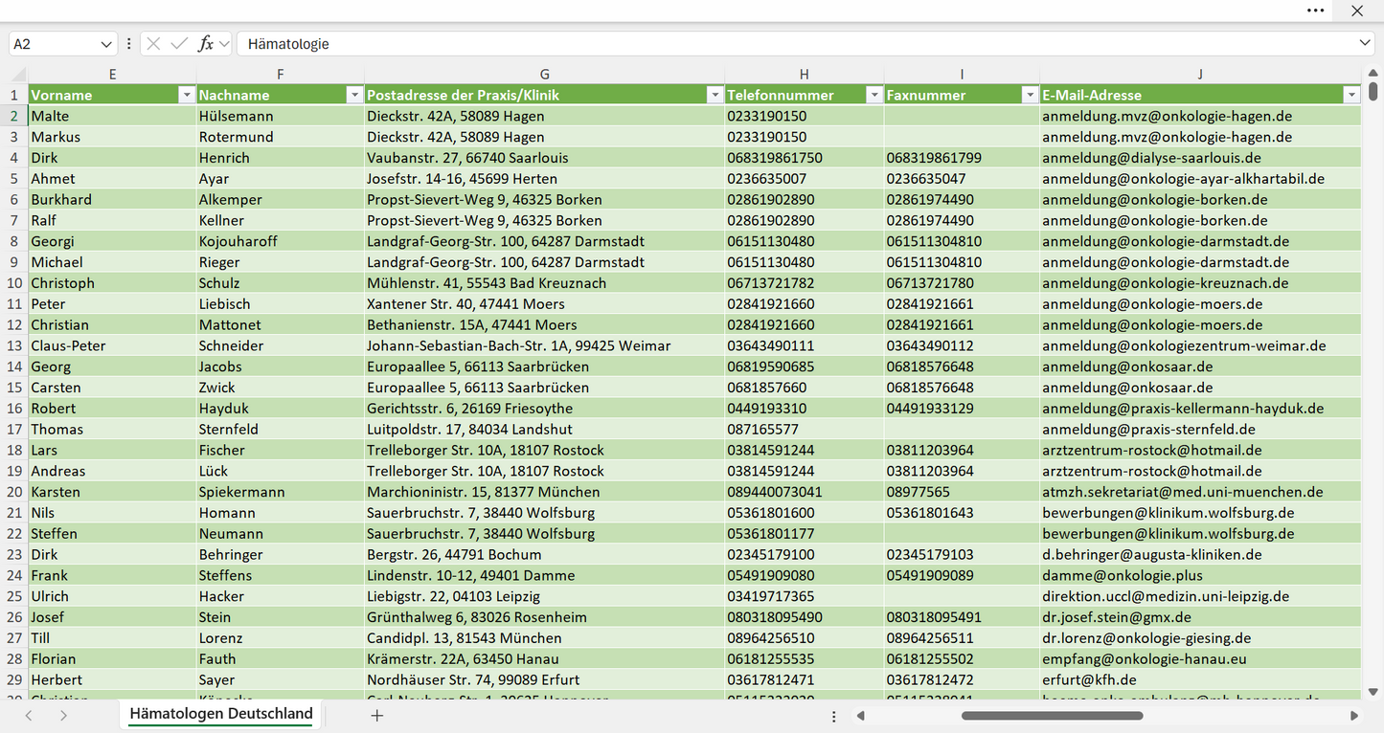The image size is (1384, 733).
Task: Click the email d.behringer@augusta-kliniken.de
Action: 1152,555
